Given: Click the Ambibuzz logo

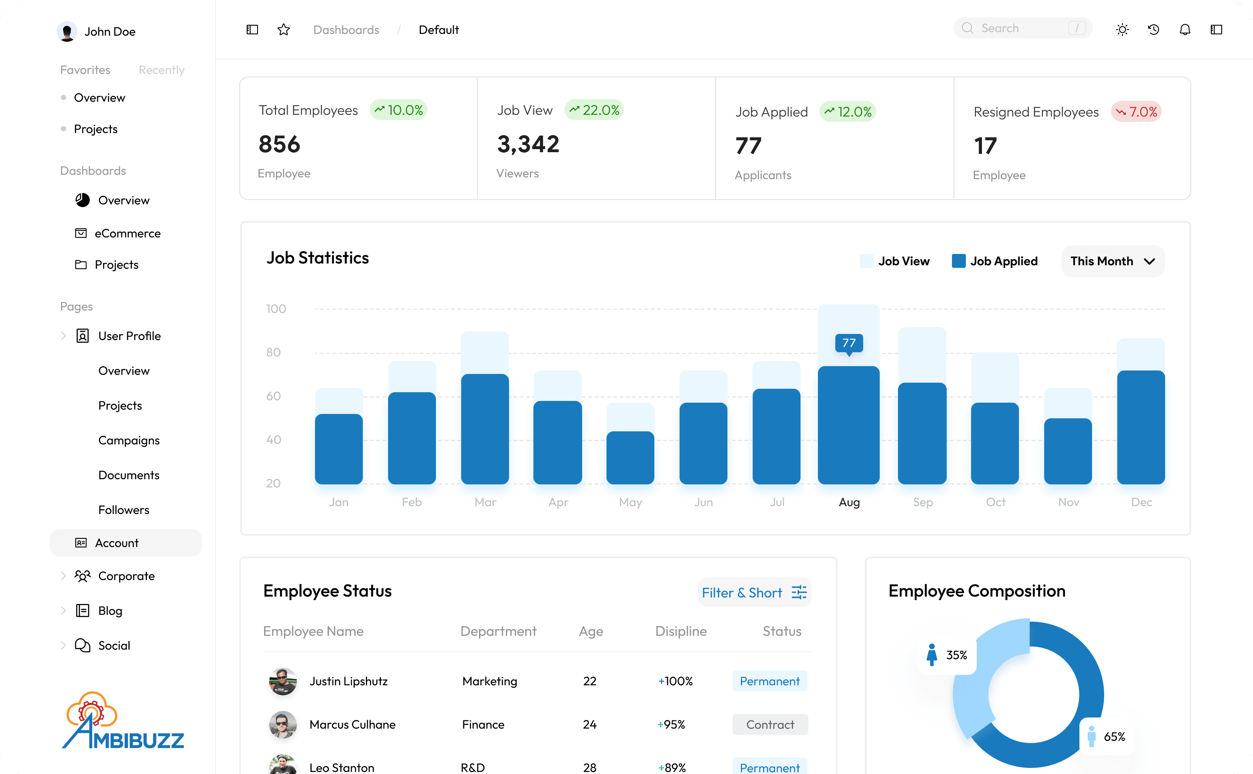Looking at the screenshot, I should (x=122, y=721).
